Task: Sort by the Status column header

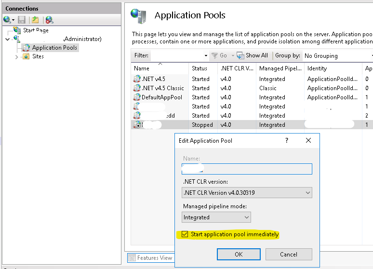Action: [203, 68]
